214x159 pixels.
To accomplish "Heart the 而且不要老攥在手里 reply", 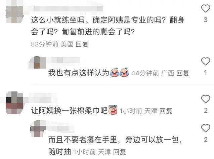I will click(x=206, y=128).
